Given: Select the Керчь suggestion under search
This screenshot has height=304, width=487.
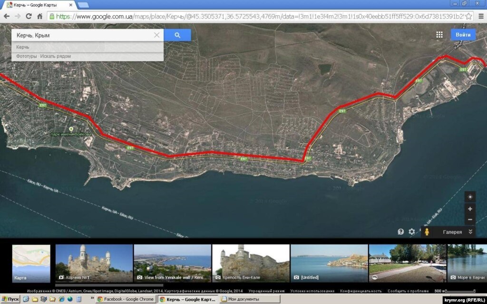Looking at the screenshot, I should 23,47.
